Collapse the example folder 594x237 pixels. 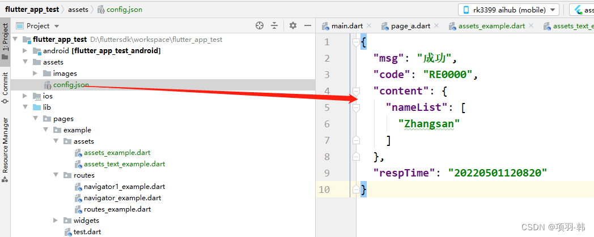click(x=45, y=130)
